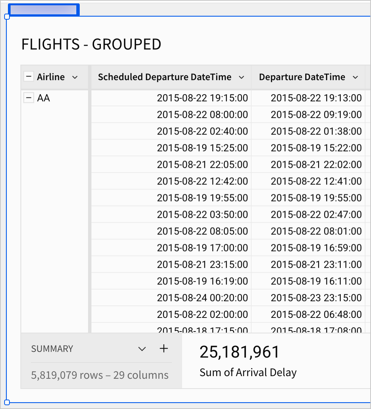Click the Sum of Arrival Delay label
The image size is (371, 409).
tap(248, 372)
